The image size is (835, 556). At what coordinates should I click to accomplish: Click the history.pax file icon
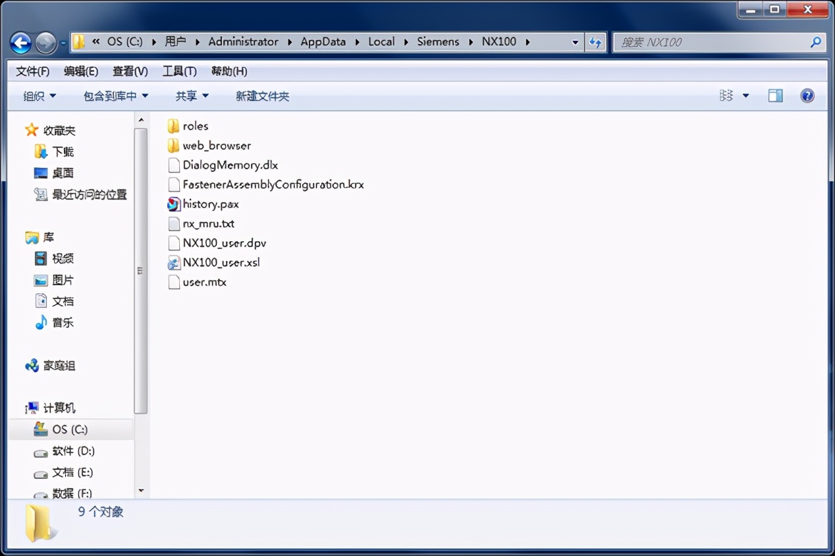coord(173,204)
